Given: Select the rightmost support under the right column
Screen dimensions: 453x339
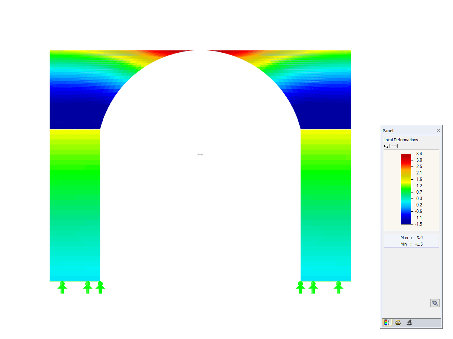Looking at the screenshot, I should [339, 287].
